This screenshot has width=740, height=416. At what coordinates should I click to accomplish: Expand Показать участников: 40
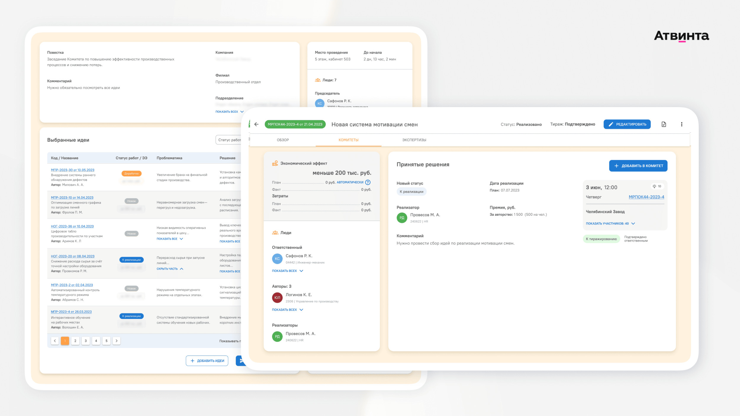pos(610,224)
